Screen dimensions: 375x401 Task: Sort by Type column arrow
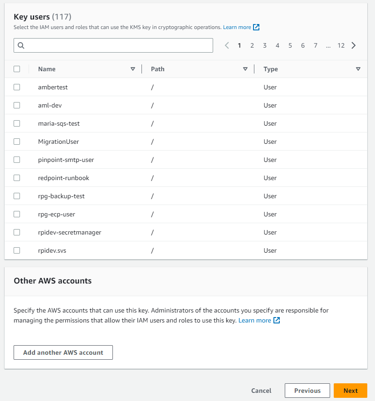pos(358,69)
